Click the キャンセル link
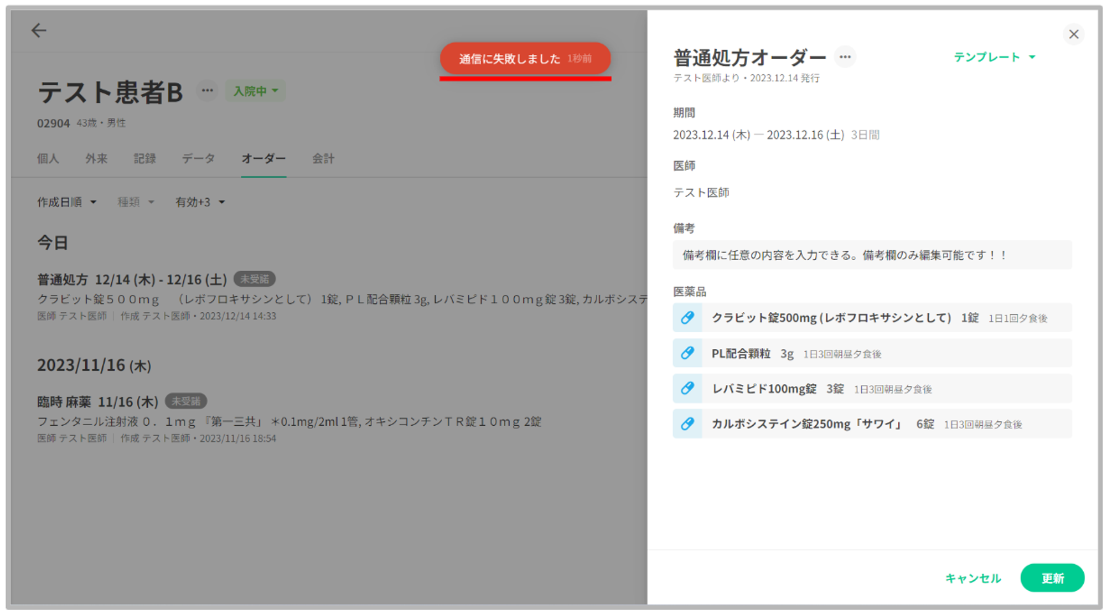1107x614 pixels. coord(972,579)
